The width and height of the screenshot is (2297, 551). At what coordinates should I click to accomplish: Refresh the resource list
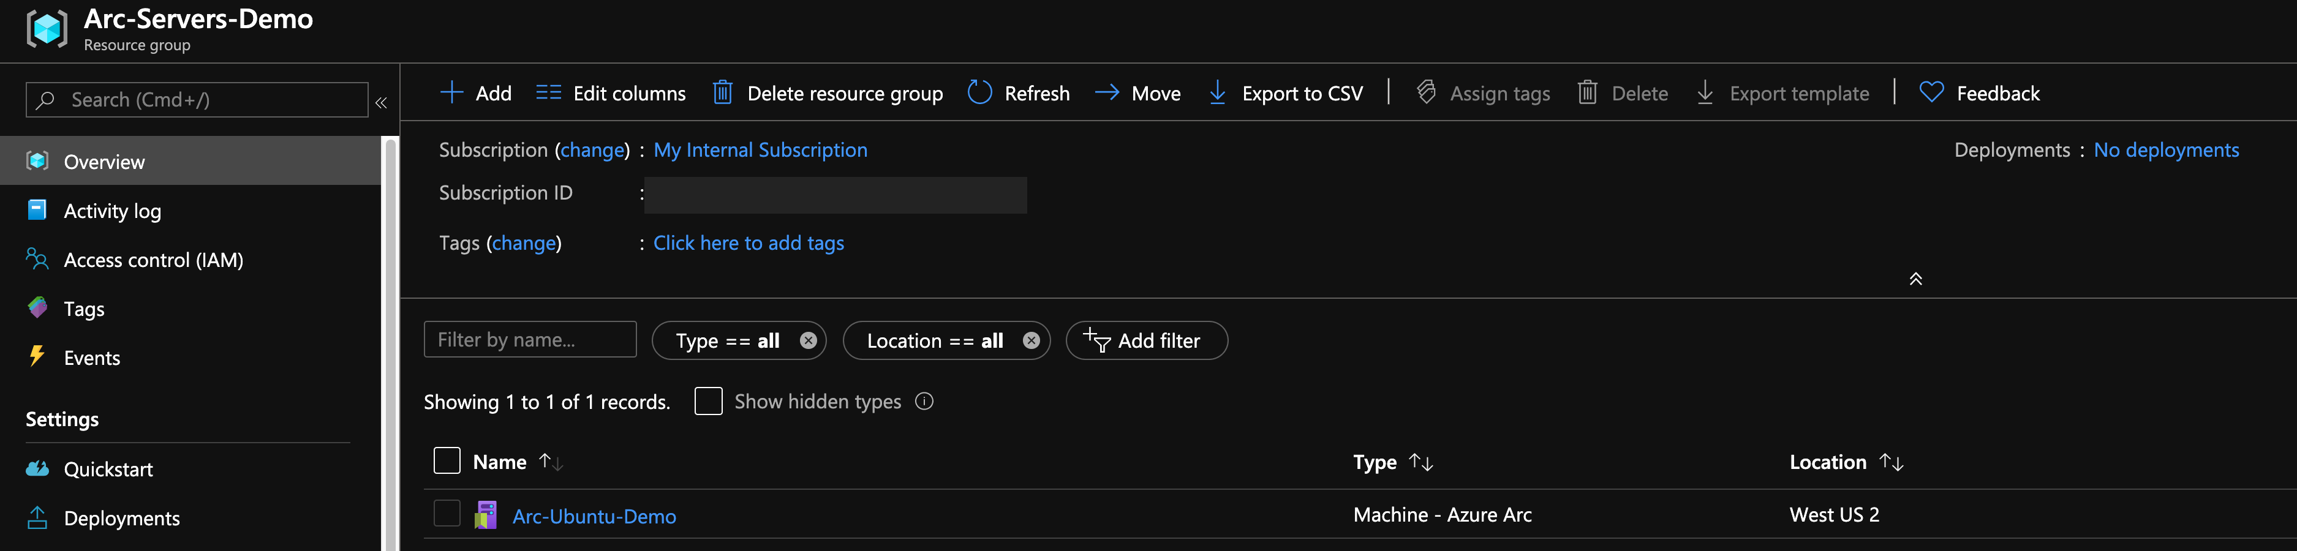[x=1018, y=92]
